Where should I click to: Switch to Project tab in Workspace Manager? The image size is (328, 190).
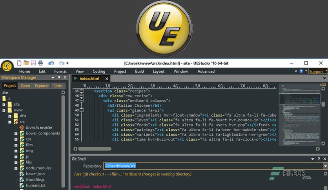coord(10,86)
